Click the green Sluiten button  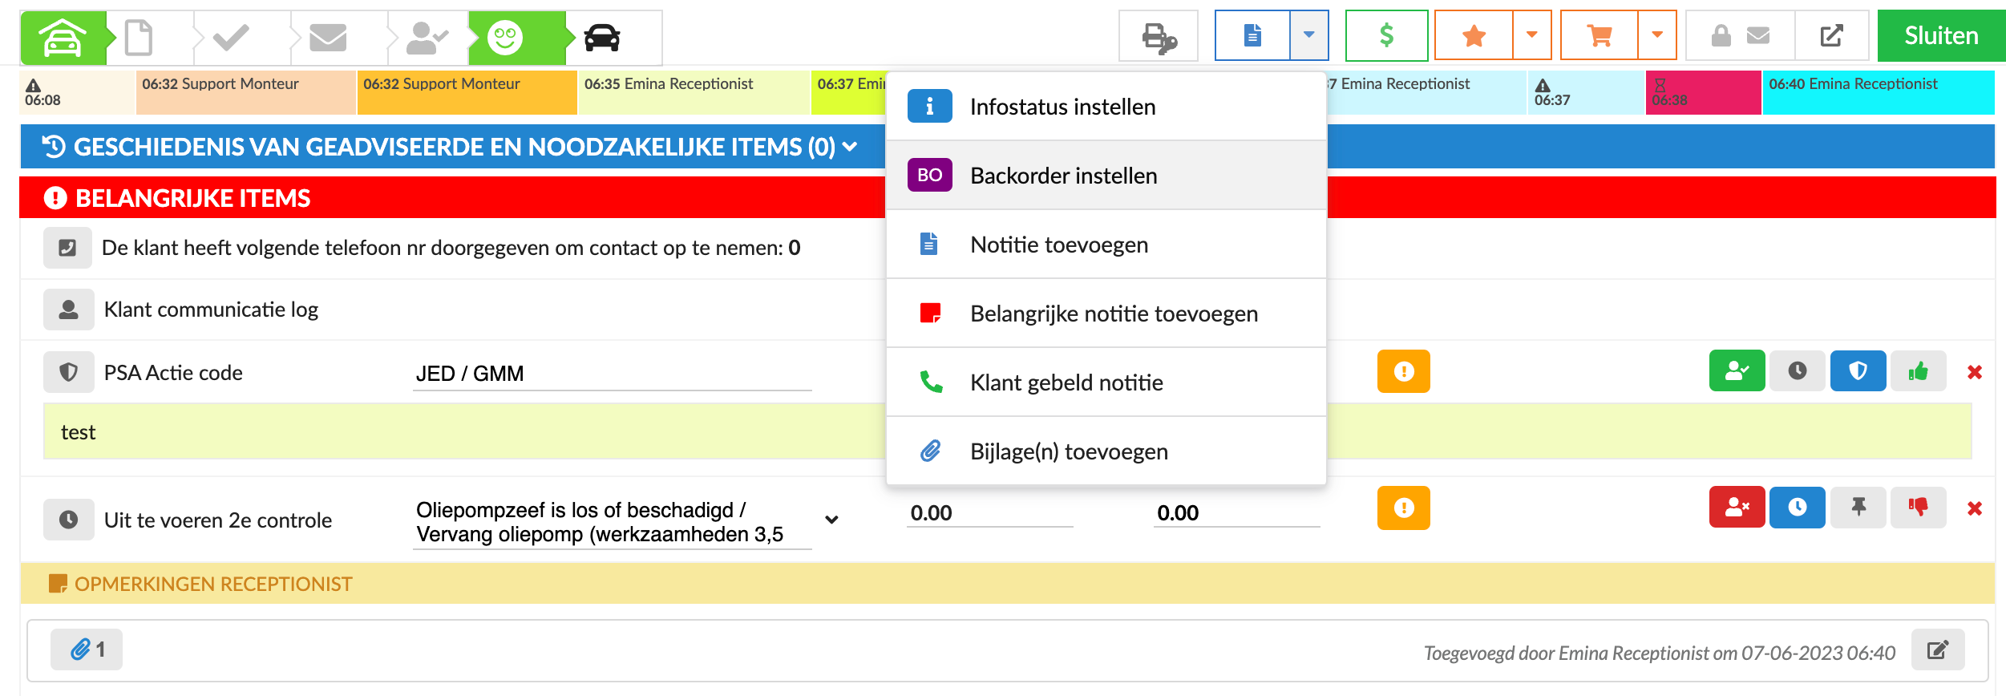coord(1941,36)
